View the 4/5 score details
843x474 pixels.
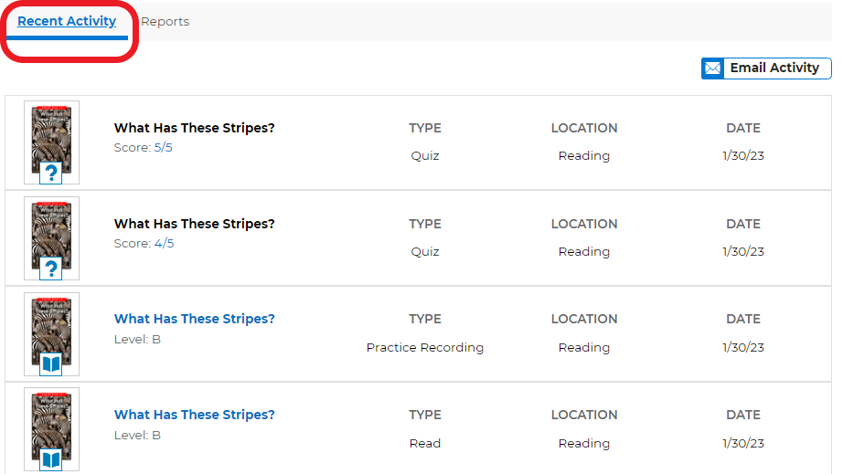(163, 244)
